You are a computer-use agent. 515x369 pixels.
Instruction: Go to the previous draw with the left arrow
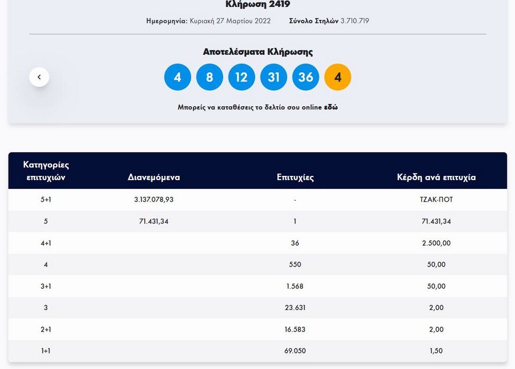[x=39, y=77]
